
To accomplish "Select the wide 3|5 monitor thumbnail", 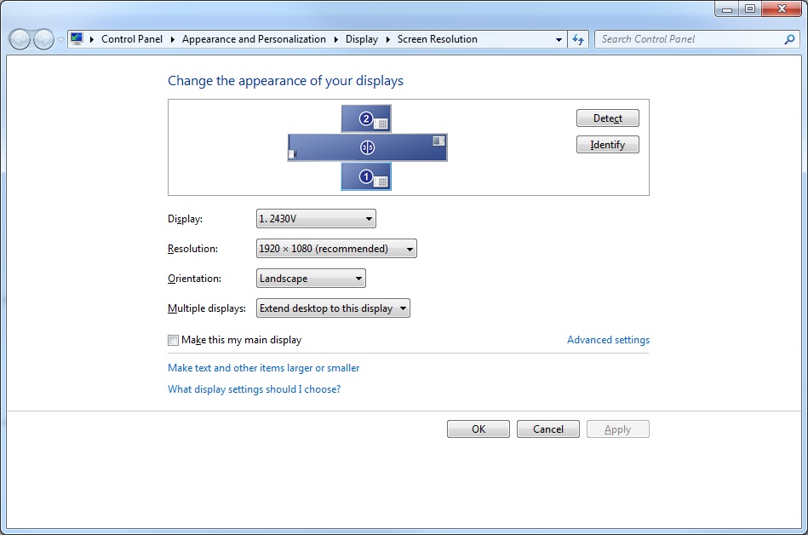I will point(367,147).
